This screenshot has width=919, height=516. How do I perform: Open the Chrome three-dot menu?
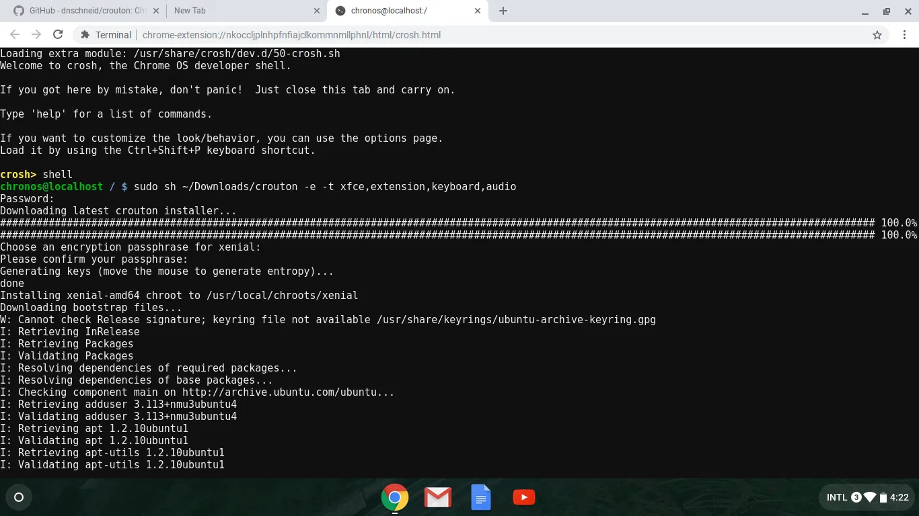pos(904,35)
